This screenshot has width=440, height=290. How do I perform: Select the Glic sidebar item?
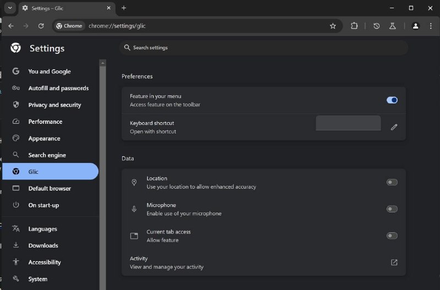51,172
